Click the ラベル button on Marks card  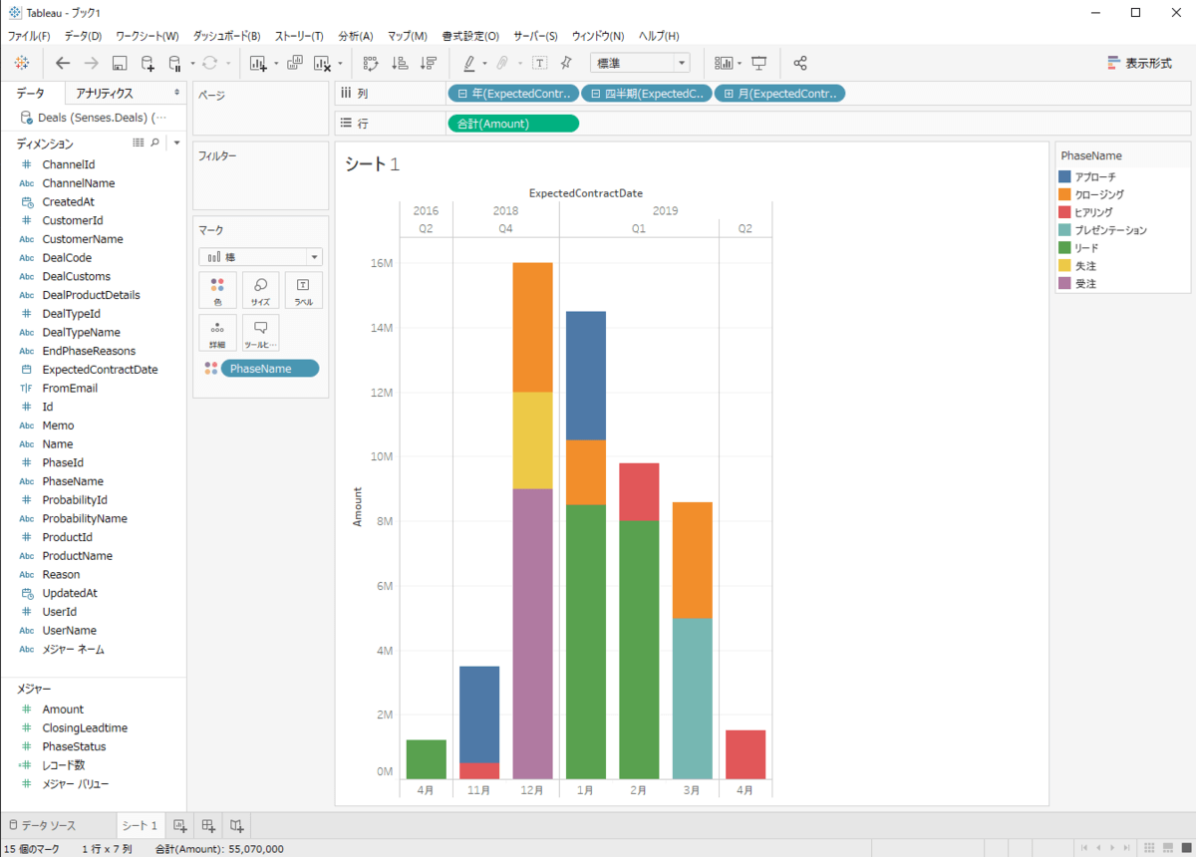(303, 290)
